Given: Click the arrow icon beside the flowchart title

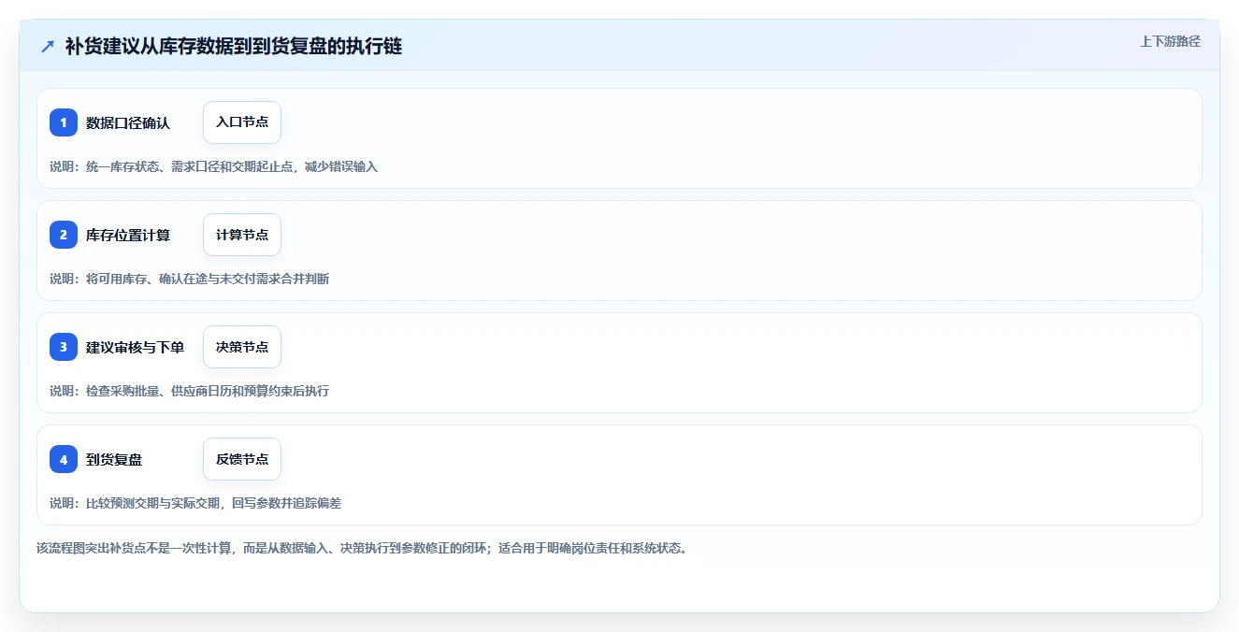Looking at the screenshot, I should [x=48, y=46].
